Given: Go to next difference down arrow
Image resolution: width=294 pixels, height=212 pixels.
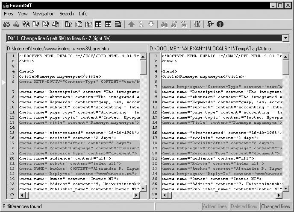Looking at the screenshot, I should pos(151,24).
